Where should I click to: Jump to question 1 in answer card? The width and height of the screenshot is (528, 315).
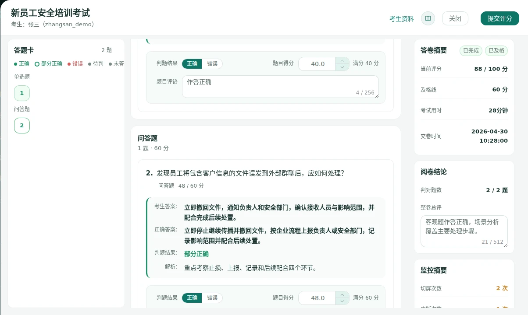click(22, 93)
